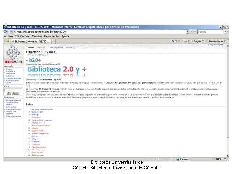Open Recursos sobre web social index entry
Screen dimensions: 232x174
coord(42,109)
